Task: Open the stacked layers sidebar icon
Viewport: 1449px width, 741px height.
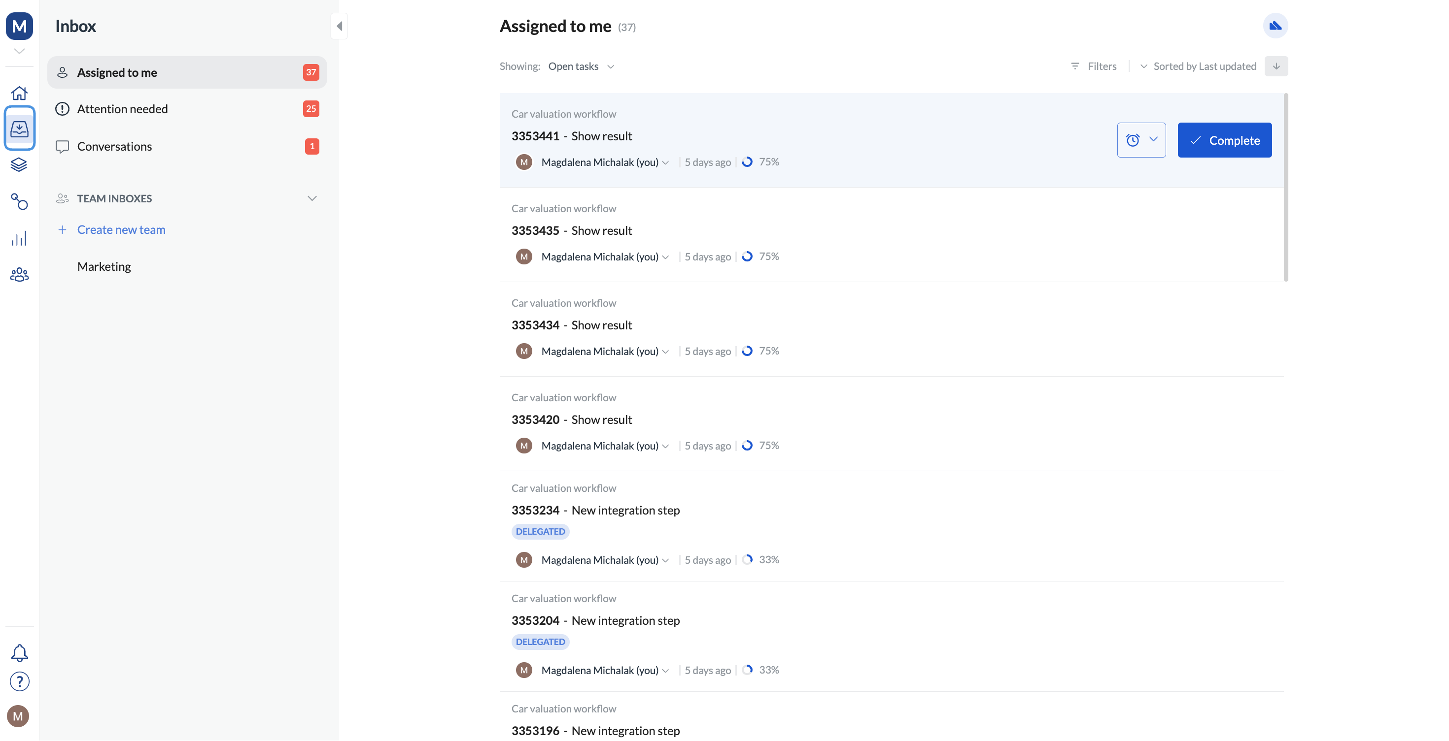Action: [x=19, y=164]
